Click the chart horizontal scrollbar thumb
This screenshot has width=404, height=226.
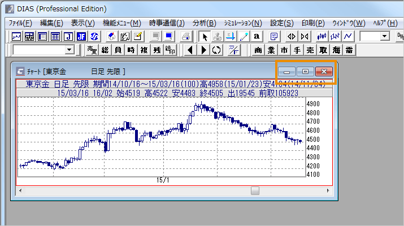255,191
